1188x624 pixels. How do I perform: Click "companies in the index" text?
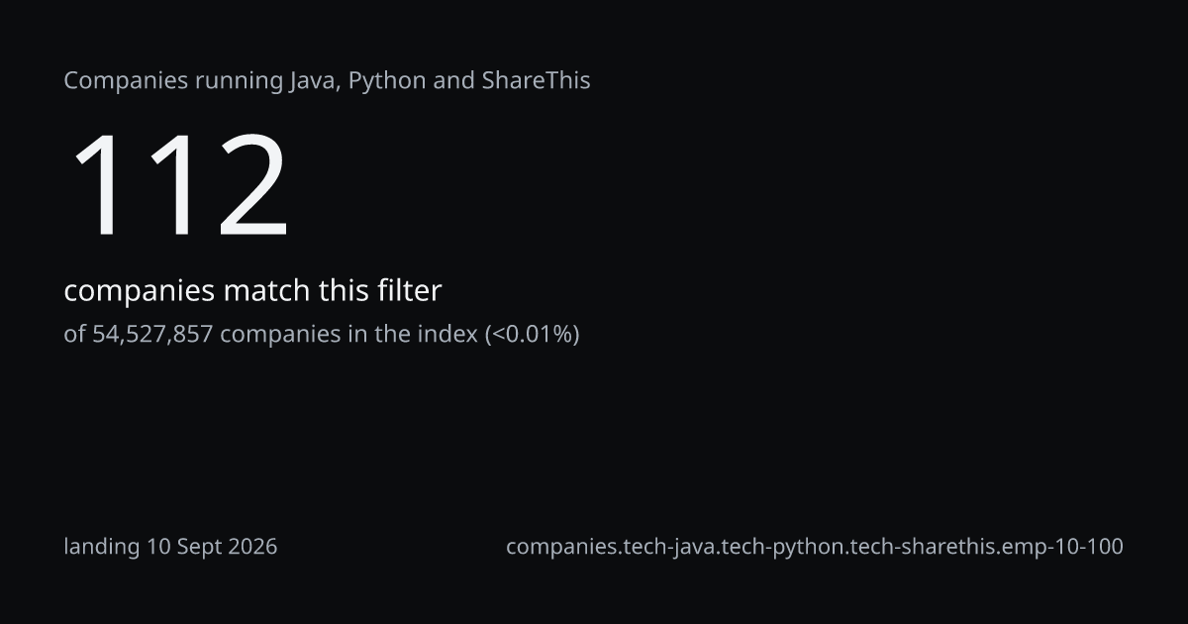pos(349,335)
